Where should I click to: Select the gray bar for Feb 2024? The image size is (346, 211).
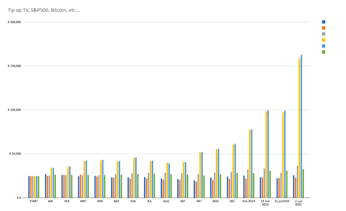click(248, 184)
